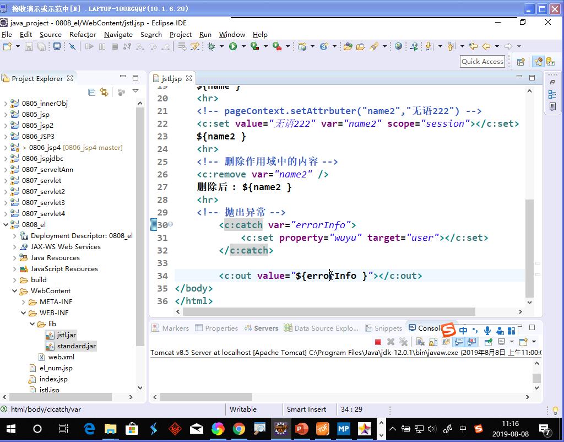Collapse the WEB-INF folder
The height and width of the screenshot is (442, 564).
click(x=23, y=313)
